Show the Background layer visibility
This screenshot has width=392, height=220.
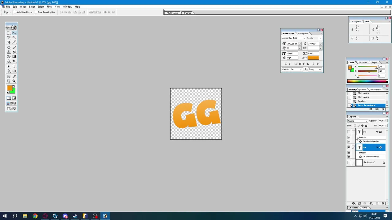tap(349, 162)
